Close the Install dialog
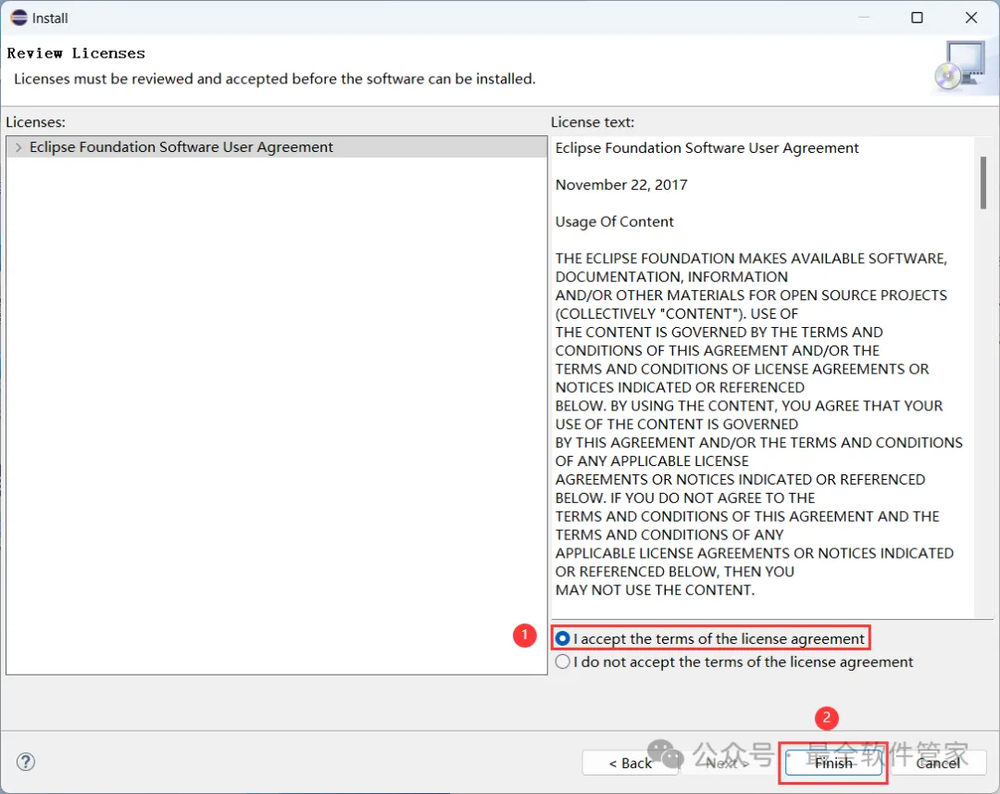The width and height of the screenshot is (1000, 794). click(x=970, y=18)
